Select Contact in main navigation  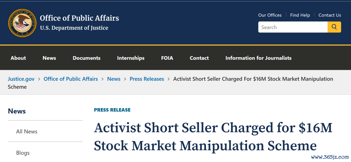[x=199, y=58]
